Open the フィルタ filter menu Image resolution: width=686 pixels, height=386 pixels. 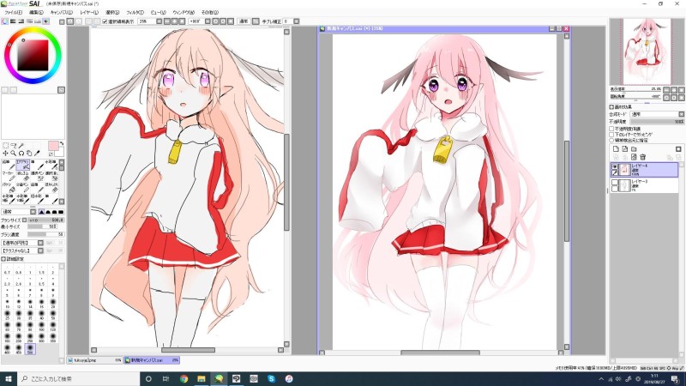tap(135, 12)
